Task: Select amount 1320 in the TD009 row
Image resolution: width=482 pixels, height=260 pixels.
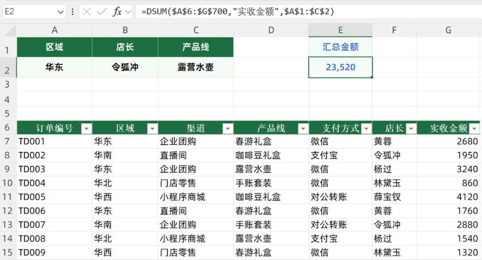Action: [448, 252]
